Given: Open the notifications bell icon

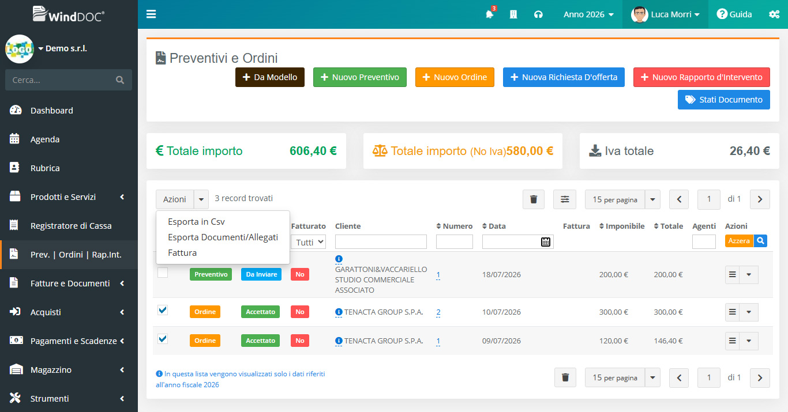Looking at the screenshot, I should coord(490,14).
